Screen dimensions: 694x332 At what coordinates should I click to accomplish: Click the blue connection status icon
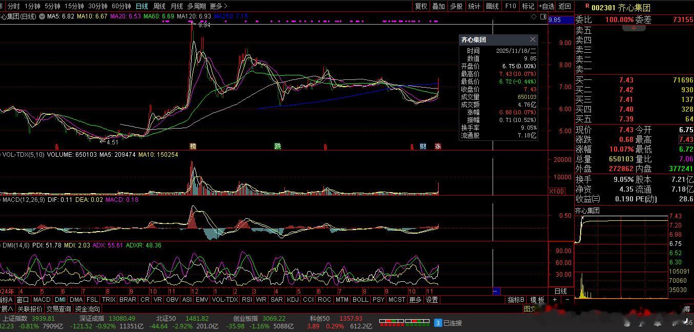438,323
